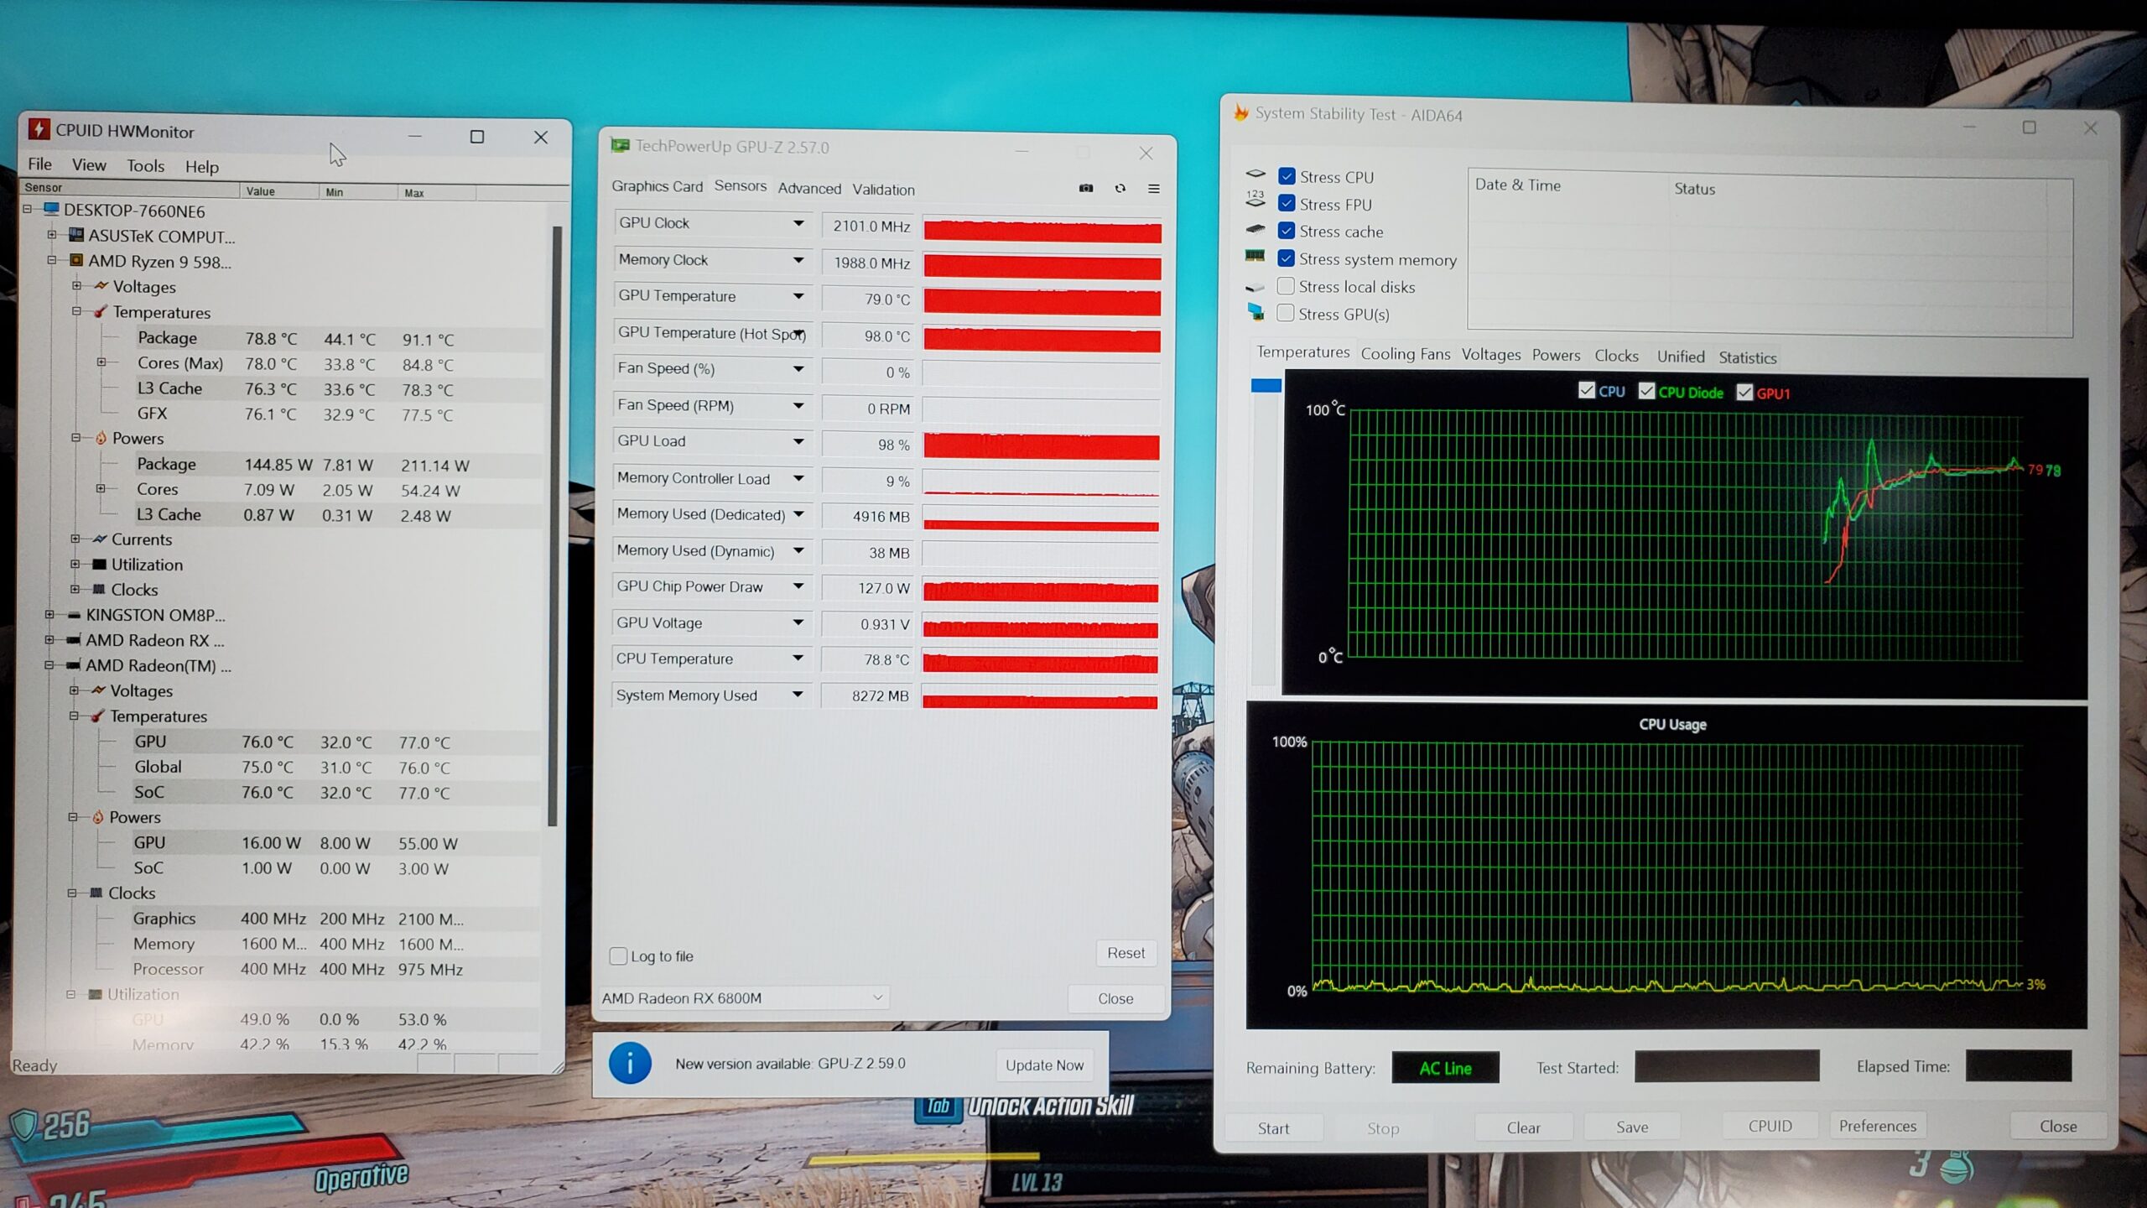This screenshot has width=2147, height=1208.
Task: Open the GPU Clock sensor dropdown arrow
Action: [x=798, y=223]
